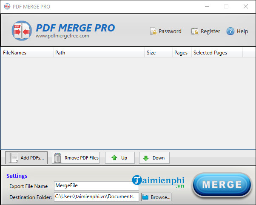Sort by FileNames column header

coord(26,53)
